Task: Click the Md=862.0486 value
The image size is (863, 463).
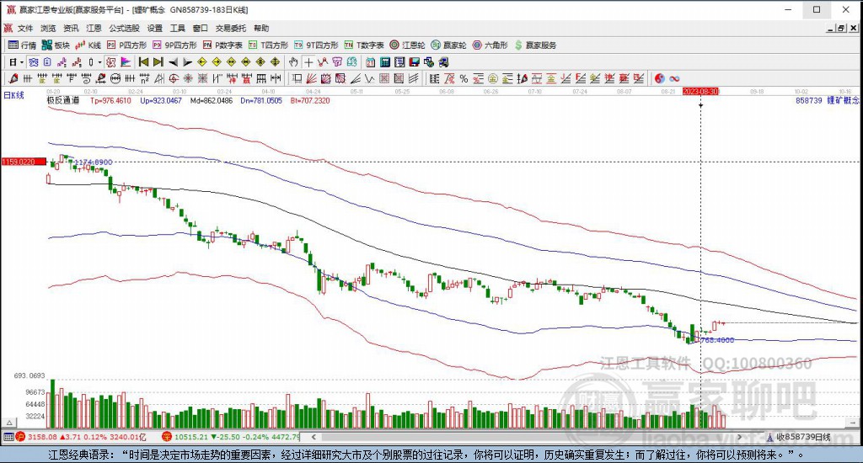Action: (x=212, y=101)
